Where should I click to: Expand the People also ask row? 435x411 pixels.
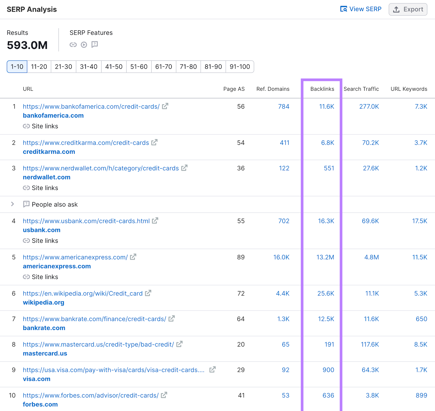click(x=13, y=204)
